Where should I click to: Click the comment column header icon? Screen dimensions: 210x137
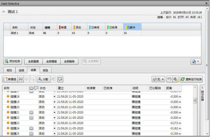point(36,88)
